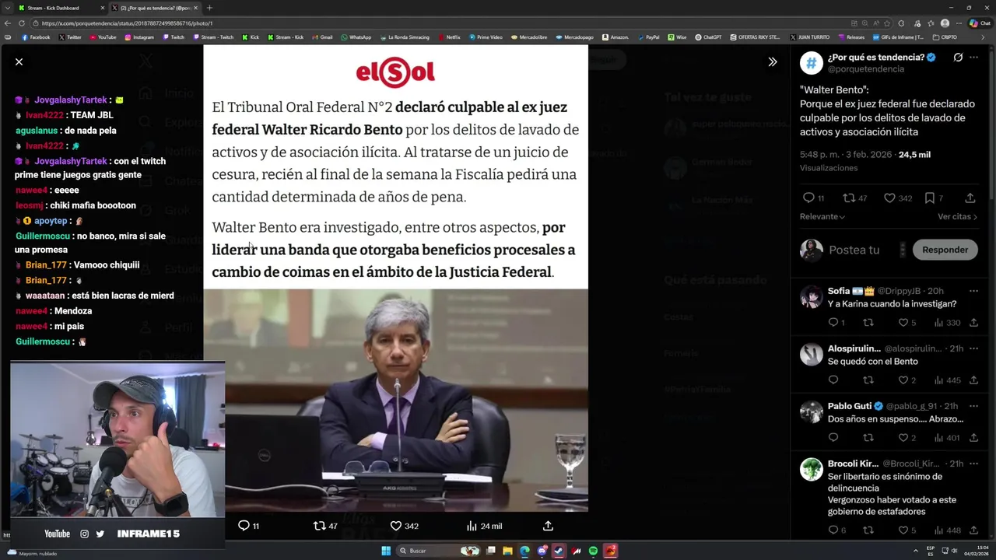Open browser tab list dropdown arrow
The width and height of the screenshot is (996, 560).
[8, 8]
